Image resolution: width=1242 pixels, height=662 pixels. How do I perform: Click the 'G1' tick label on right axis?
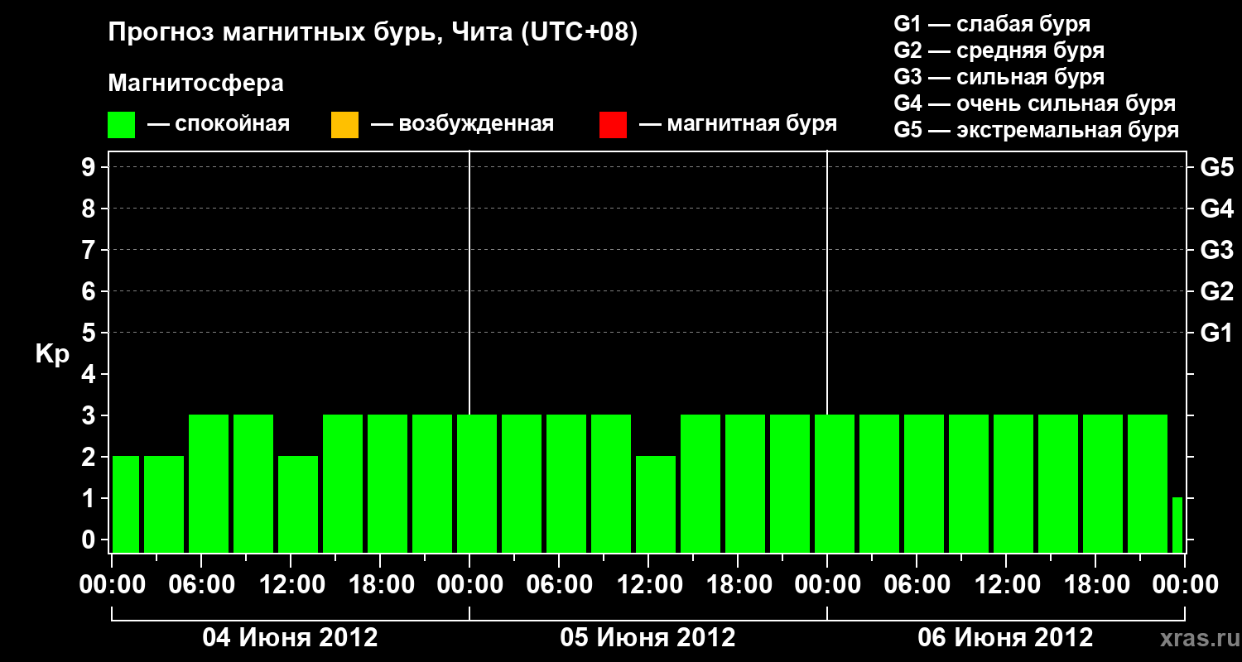click(x=1217, y=333)
